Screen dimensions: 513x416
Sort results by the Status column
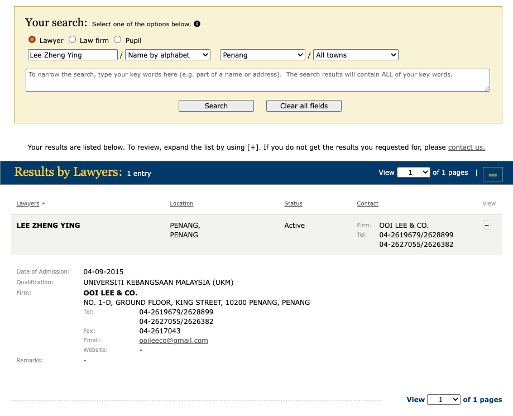pos(293,203)
